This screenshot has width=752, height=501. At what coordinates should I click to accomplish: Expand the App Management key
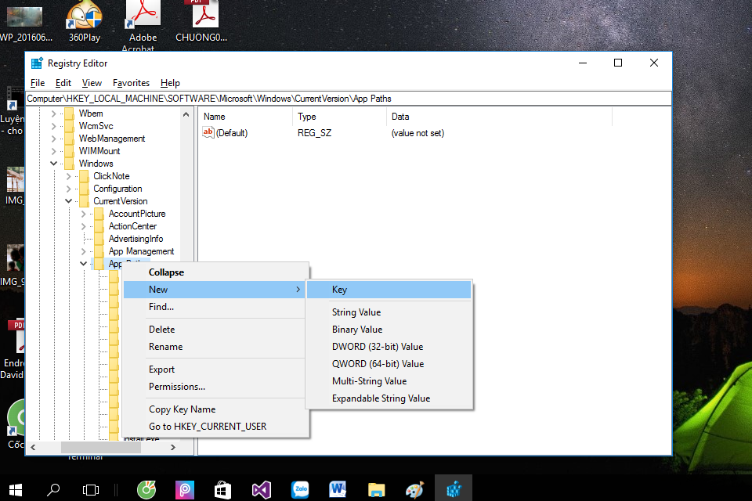click(x=82, y=250)
